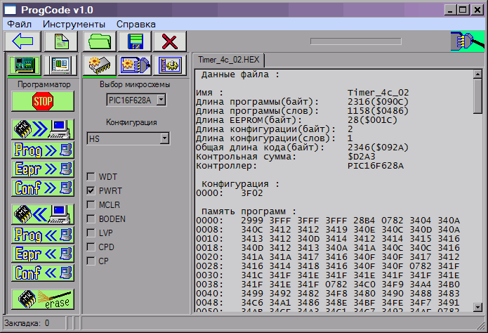Click the red X delete icon

tap(170, 41)
